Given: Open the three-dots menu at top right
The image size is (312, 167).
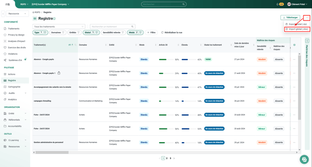Looking at the screenshot, I should pyautogui.click(x=307, y=18).
